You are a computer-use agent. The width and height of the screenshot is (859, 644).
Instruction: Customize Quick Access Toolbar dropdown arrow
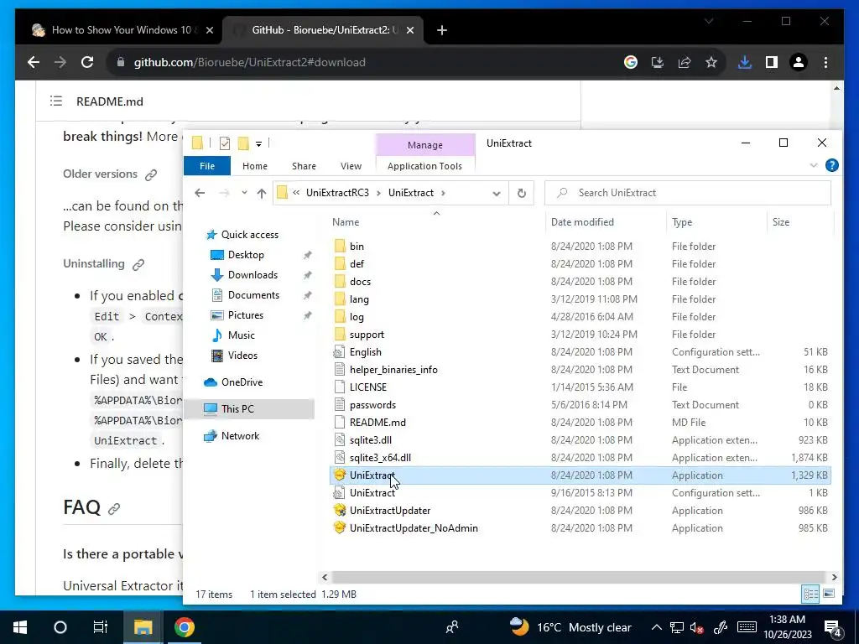(258, 144)
